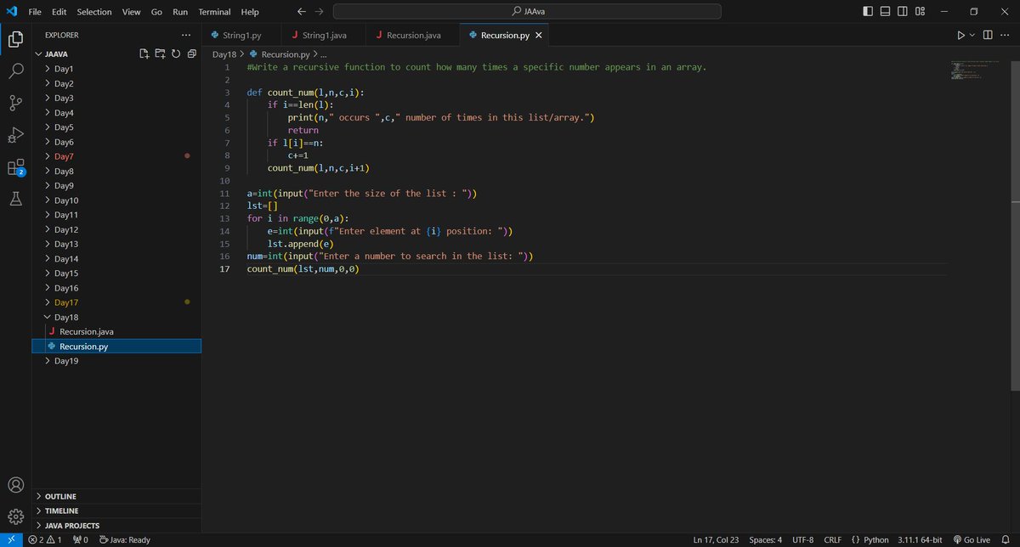Viewport: 1020px width, 547px height.
Task: Collapse all folders in explorer
Action: coord(191,54)
